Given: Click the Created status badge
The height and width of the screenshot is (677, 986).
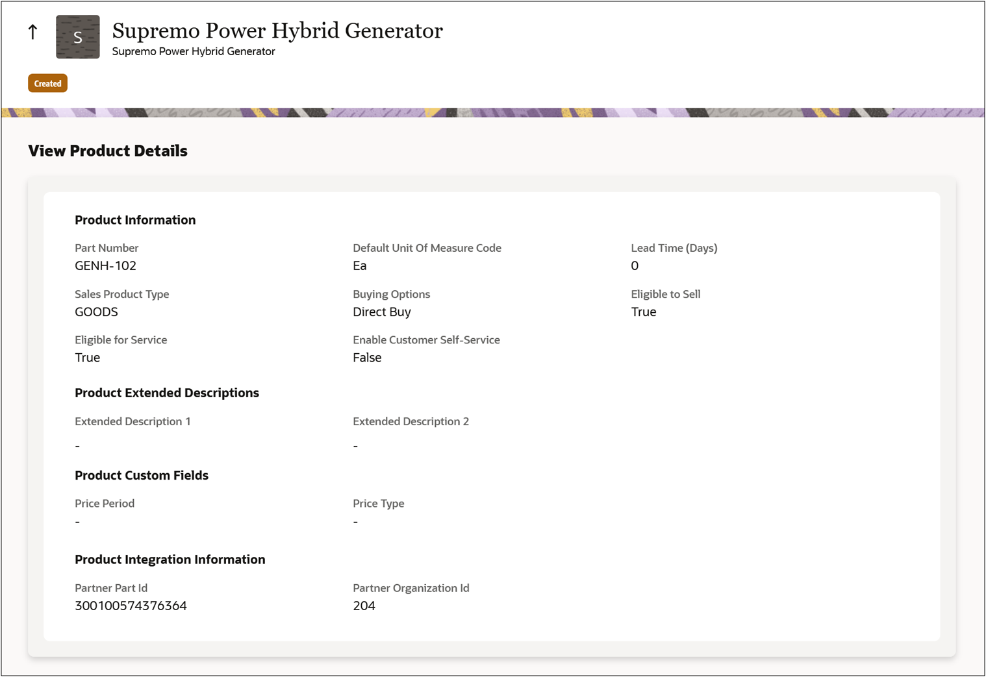Looking at the screenshot, I should click(x=47, y=84).
